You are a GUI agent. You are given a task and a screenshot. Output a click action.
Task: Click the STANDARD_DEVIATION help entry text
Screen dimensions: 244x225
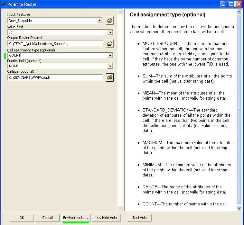click(186, 120)
